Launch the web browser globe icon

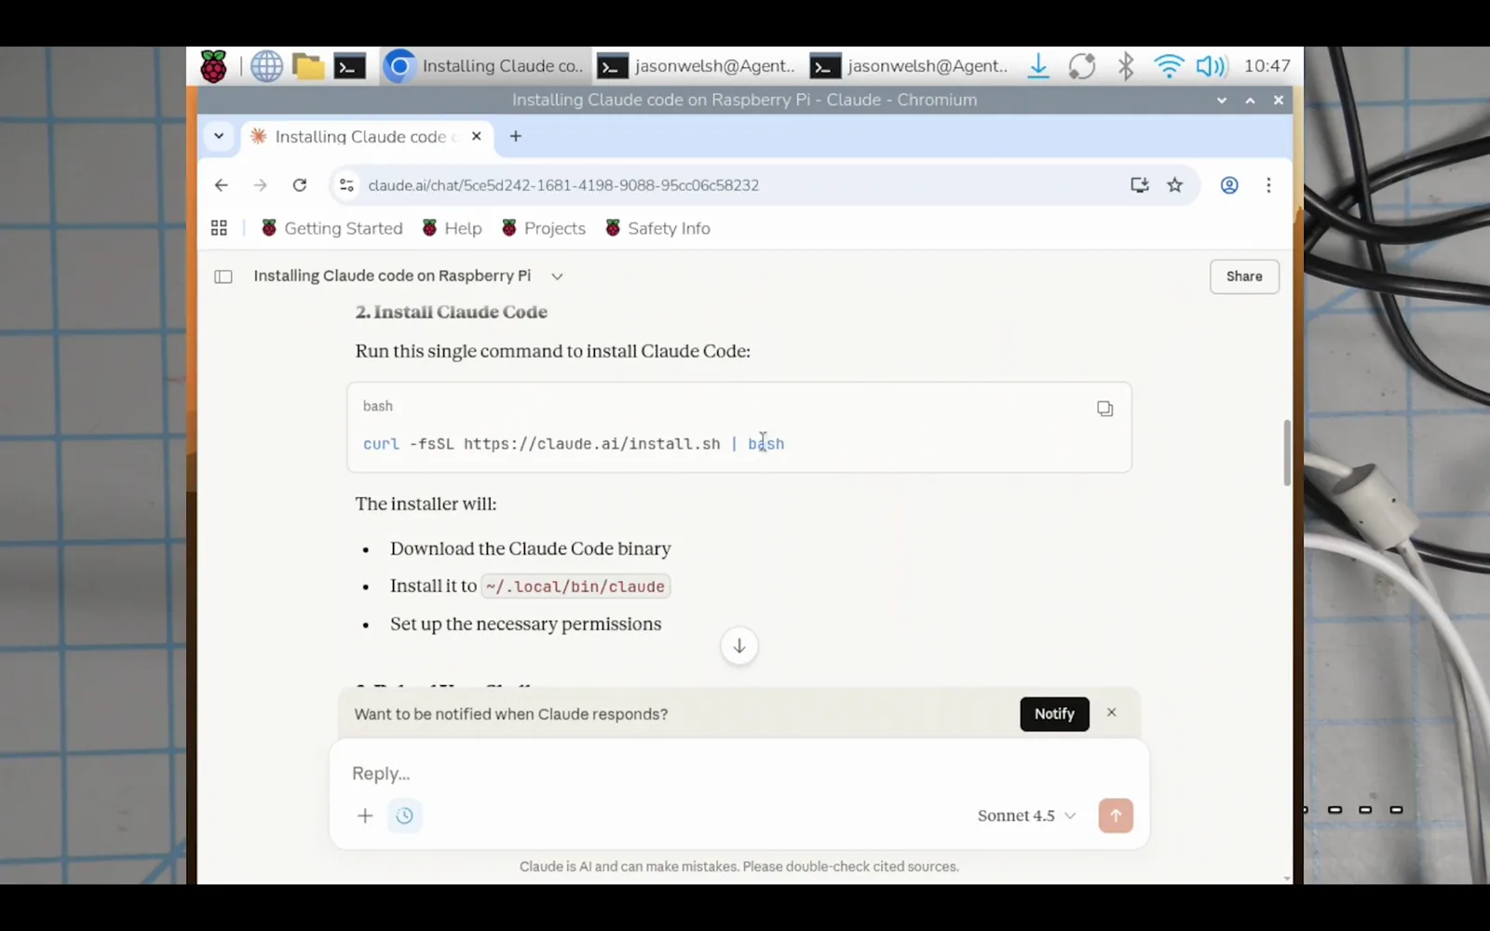[x=266, y=66]
